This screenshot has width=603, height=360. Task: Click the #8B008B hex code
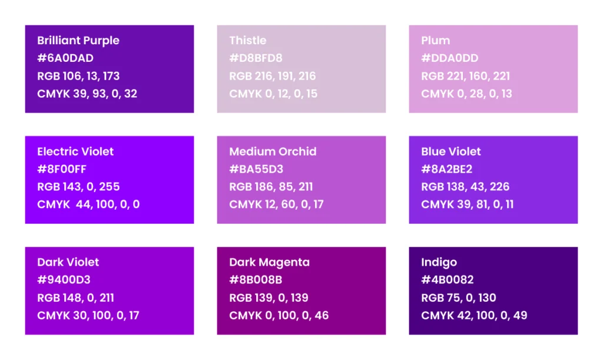coord(256,280)
